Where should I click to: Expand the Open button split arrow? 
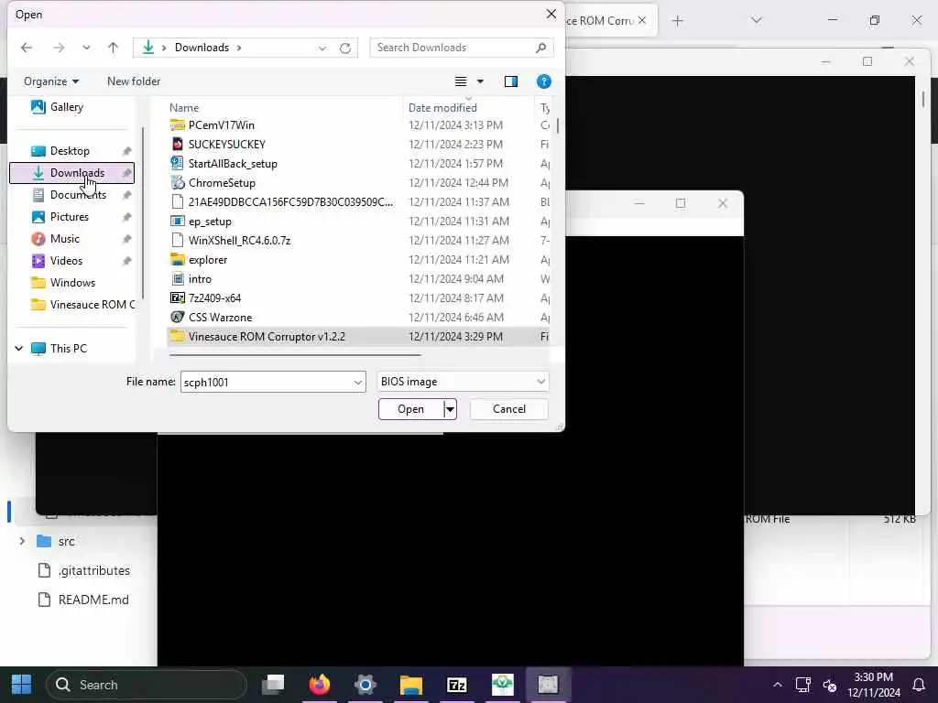click(450, 409)
